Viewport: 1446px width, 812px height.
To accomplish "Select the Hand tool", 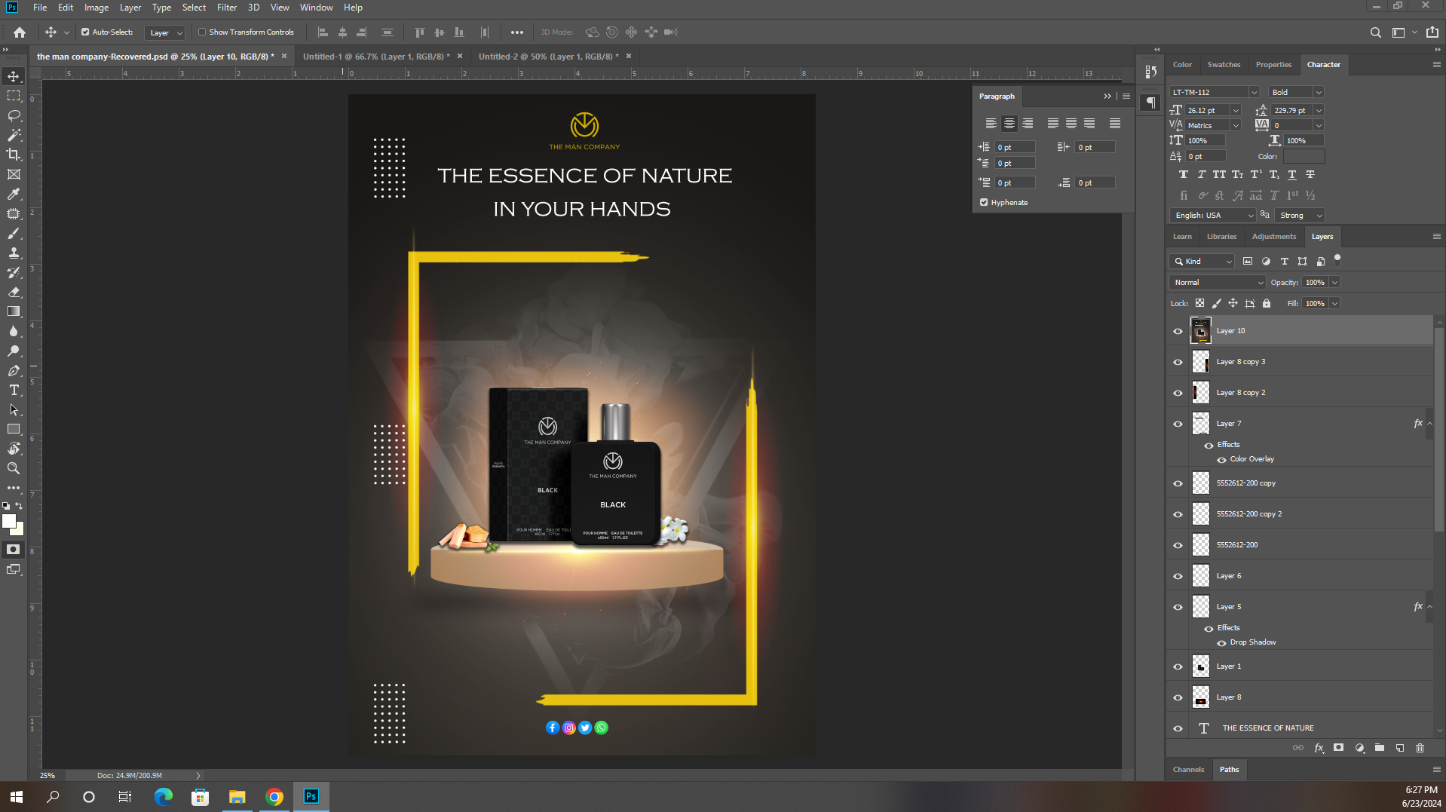I will (x=14, y=449).
